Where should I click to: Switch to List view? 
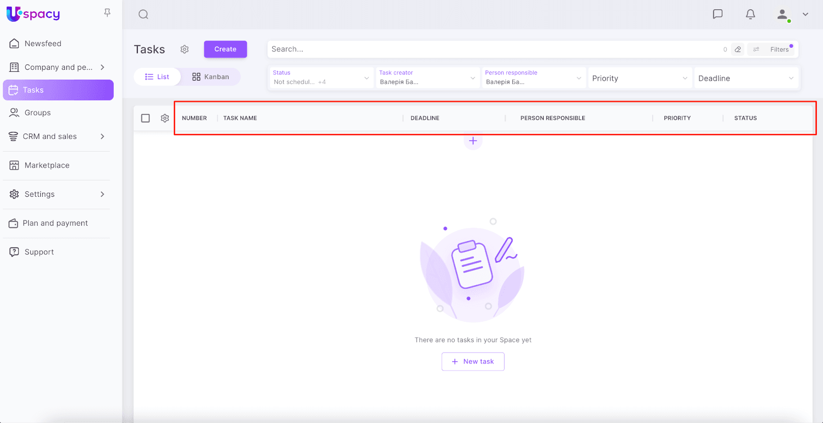(x=157, y=77)
